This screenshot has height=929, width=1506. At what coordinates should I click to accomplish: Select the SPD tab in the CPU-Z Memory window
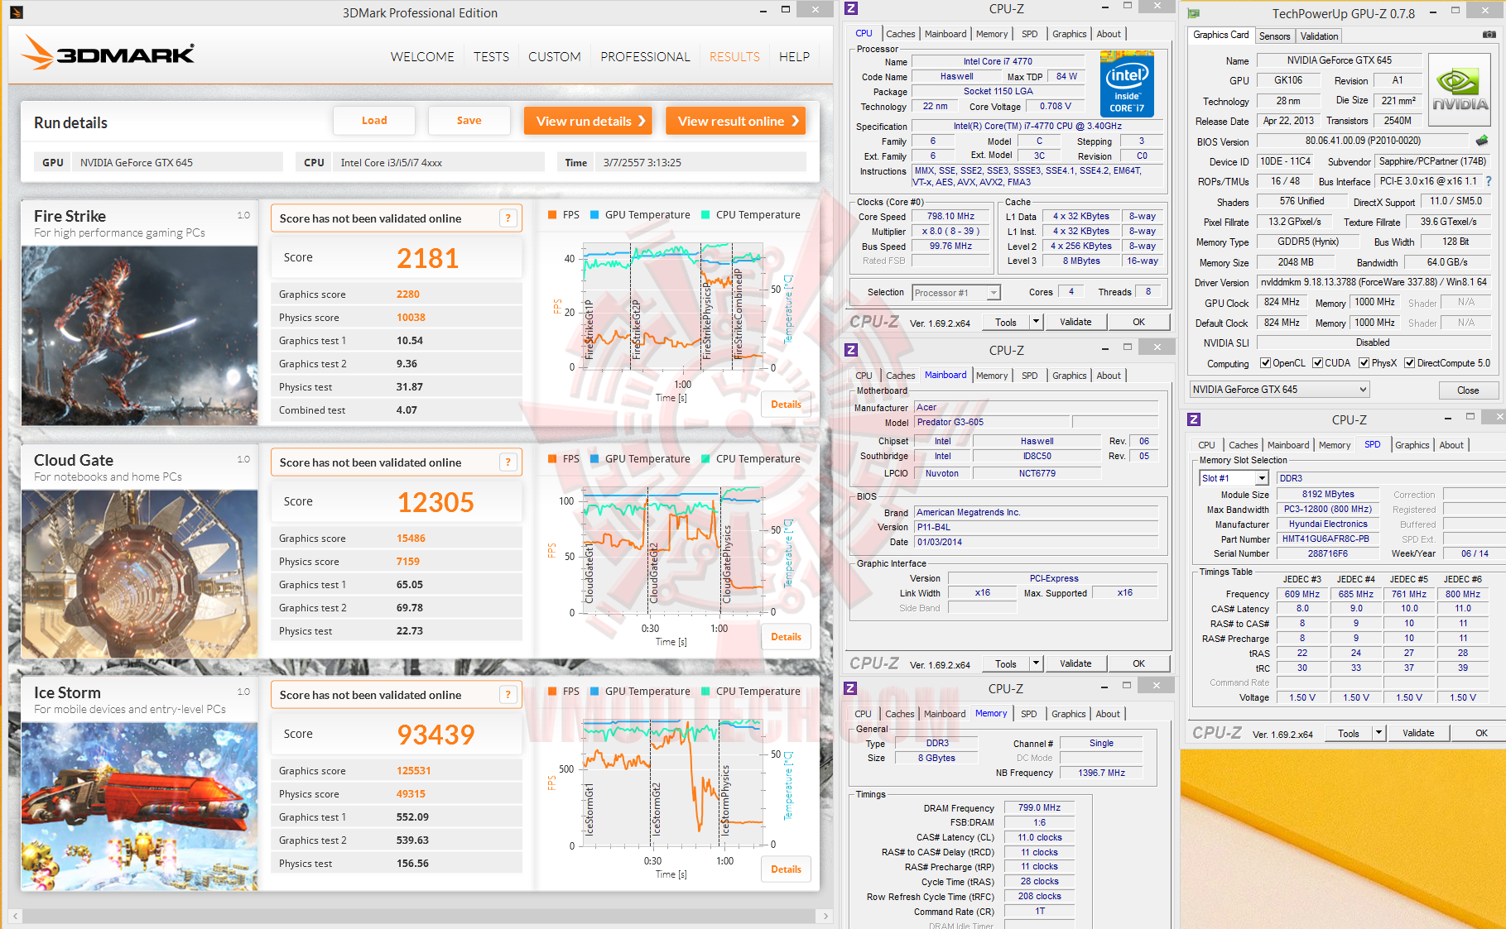(x=1028, y=714)
